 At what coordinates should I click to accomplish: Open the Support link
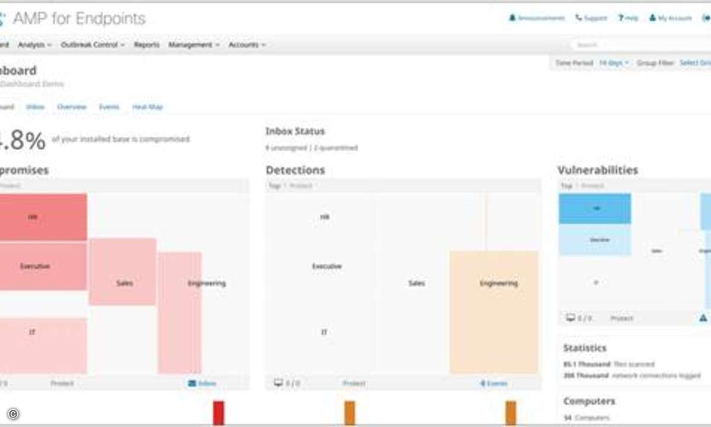(x=595, y=18)
